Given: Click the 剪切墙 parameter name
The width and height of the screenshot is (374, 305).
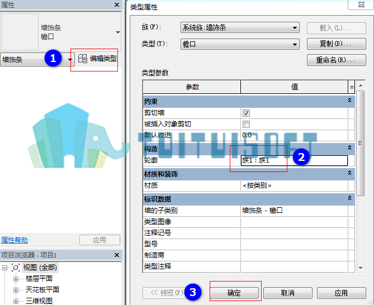Looking at the screenshot, I should [x=154, y=113].
